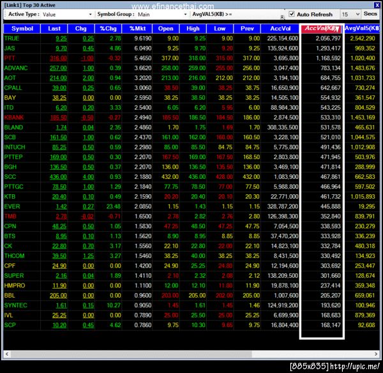Viewport: 383px width, 373px height.
Task: Select the CPN symbol
Action: (10, 226)
